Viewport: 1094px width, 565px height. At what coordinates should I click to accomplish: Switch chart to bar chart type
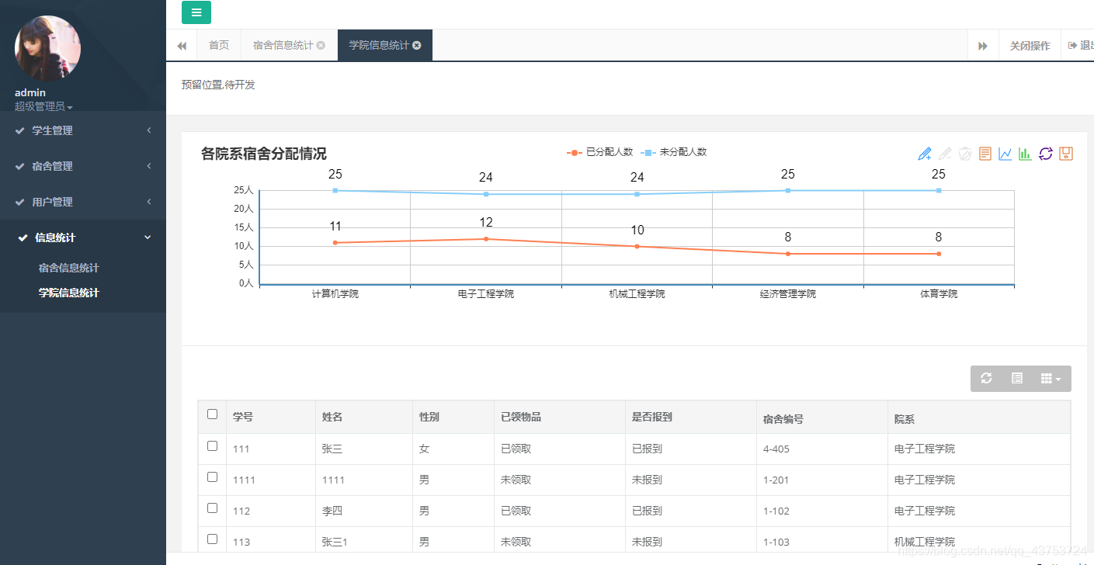[x=1025, y=154]
